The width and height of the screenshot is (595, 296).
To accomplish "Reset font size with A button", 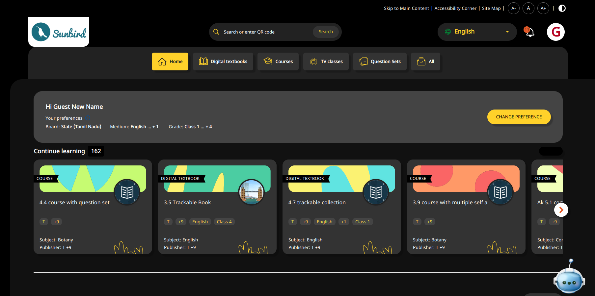I will (x=528, y=8).
